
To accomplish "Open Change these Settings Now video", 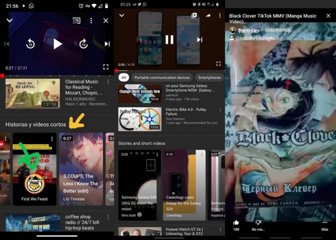I will (140, 94).
